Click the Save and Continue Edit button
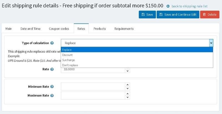This screenshot has width=222, height=114. [x=178, y=14]
